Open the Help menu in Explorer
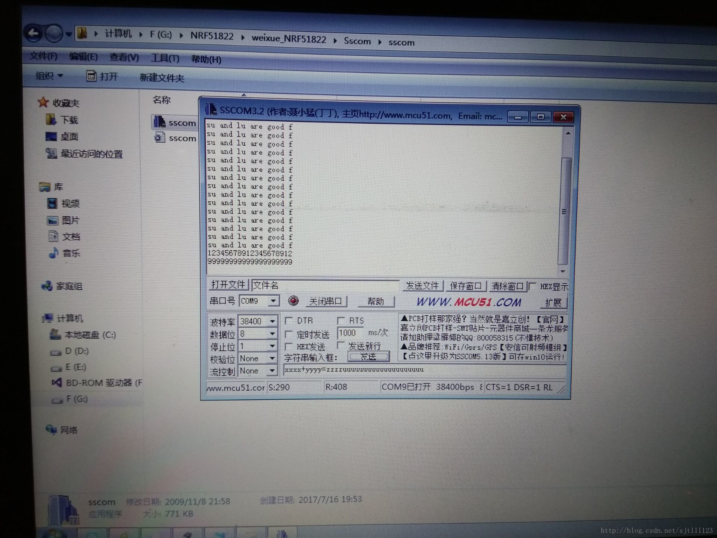This screenshot has width=717, height=538. pyautogui.click(x=206, y=59)
